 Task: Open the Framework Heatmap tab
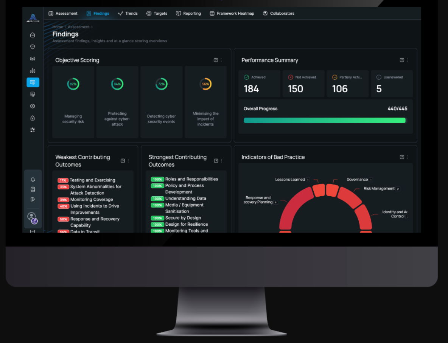point(232,14)
